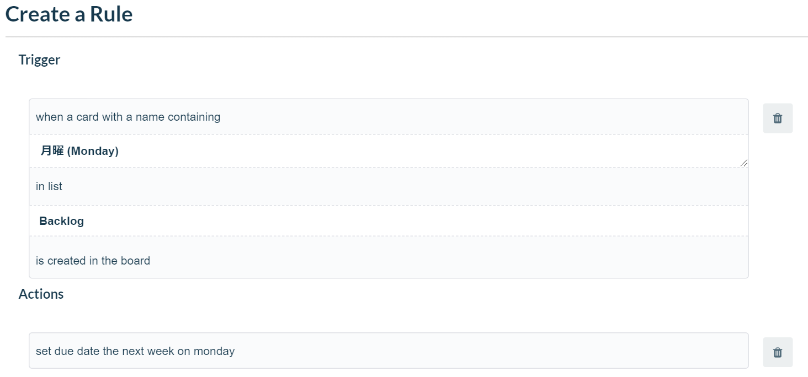
Task: Focus the Backlog list name field
Action: point(389,221)
